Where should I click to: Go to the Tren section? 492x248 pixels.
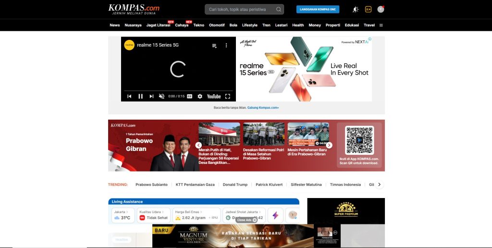click(266, 25)
